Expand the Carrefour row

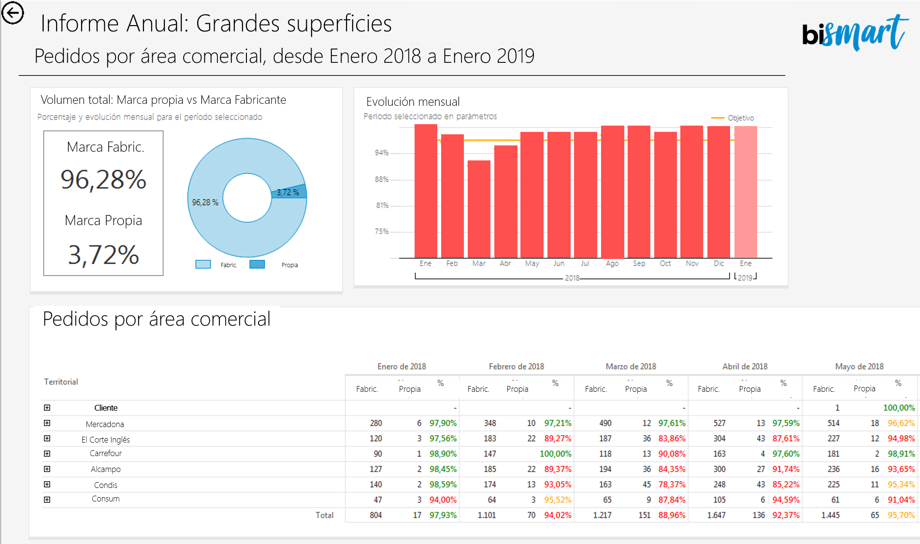point(47,454)
